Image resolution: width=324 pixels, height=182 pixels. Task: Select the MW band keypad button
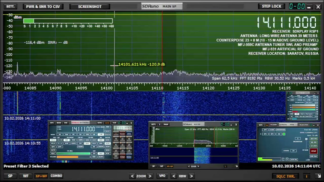point(116,156)
